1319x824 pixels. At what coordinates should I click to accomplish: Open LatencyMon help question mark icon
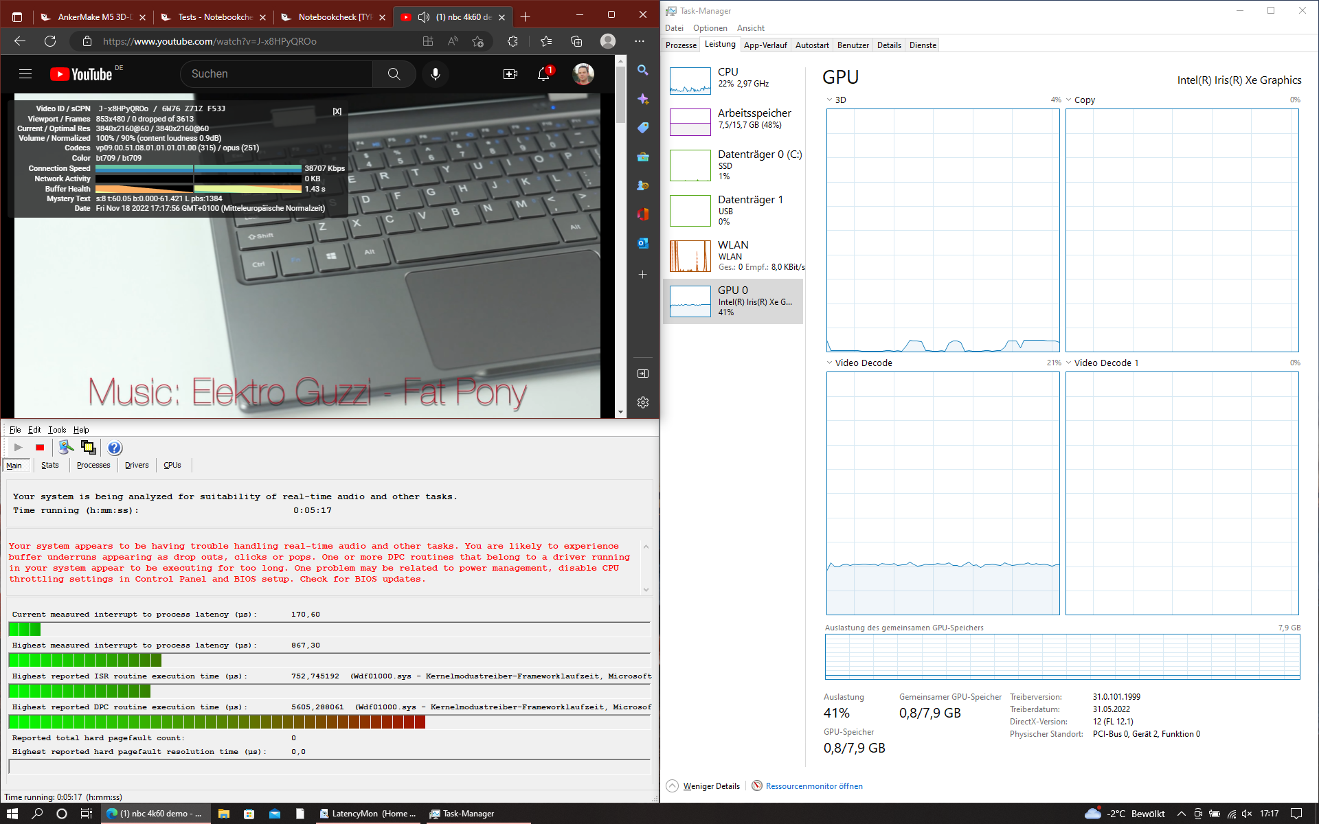pos(115,448)
